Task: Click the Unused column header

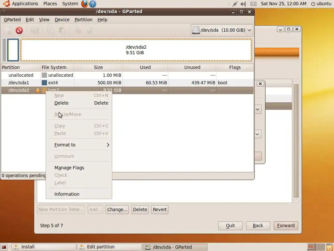Action: point(192,67)
